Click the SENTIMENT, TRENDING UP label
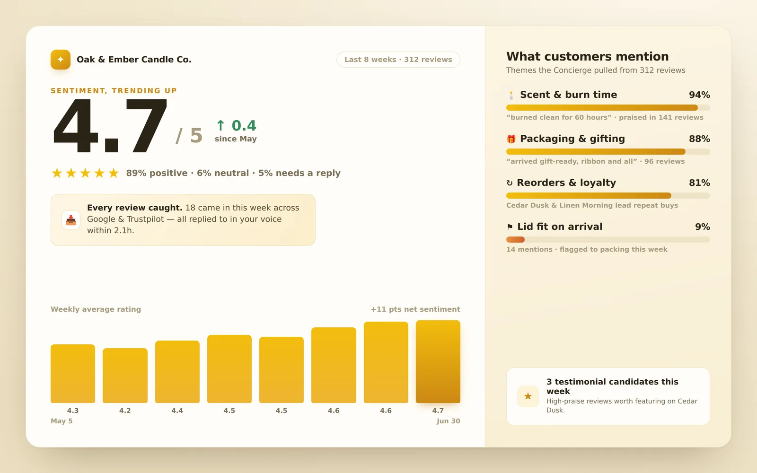The image size is (757, 473). (114, 90)
